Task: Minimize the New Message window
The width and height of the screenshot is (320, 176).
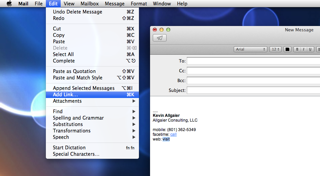Action: coord(162,30)
